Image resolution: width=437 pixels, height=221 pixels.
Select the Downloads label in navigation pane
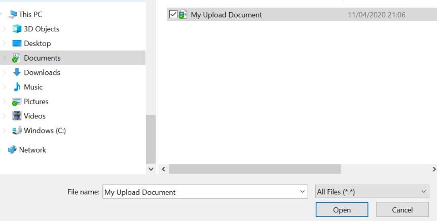(x=42, y=72)
